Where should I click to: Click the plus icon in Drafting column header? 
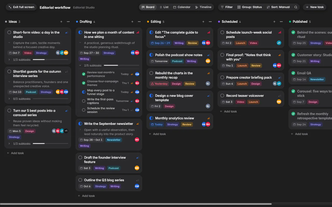tap(132, 22)
